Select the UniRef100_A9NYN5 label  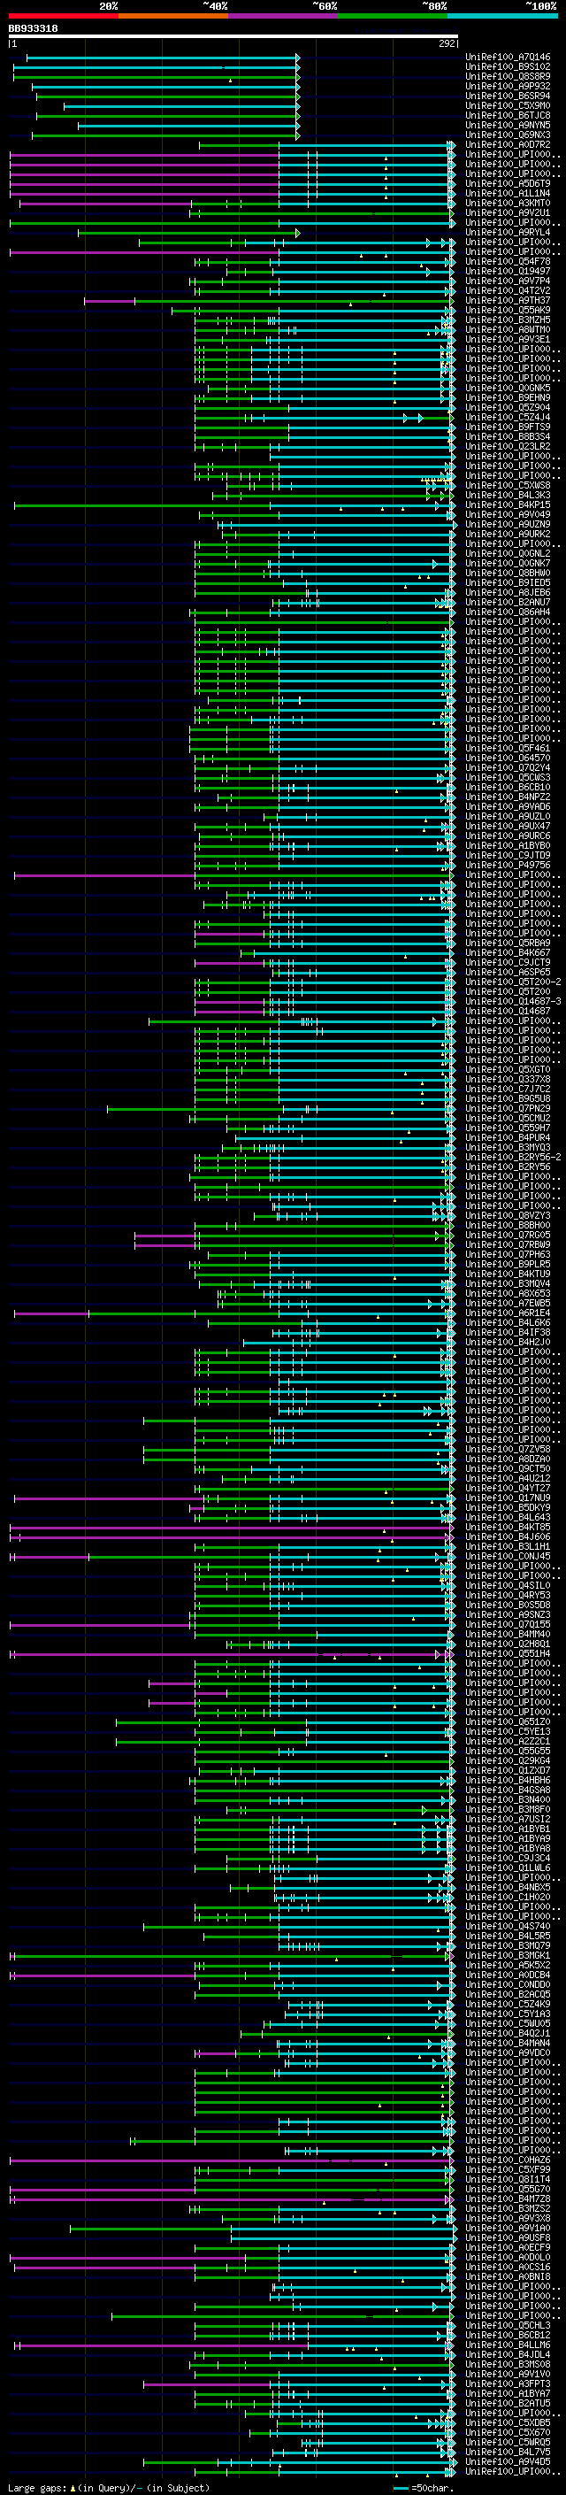pos(508,125)
